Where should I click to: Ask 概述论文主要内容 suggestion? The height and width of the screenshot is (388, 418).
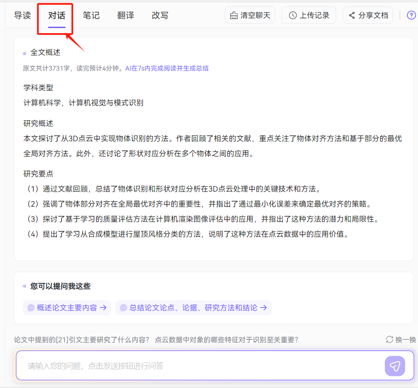coord(67,308)
